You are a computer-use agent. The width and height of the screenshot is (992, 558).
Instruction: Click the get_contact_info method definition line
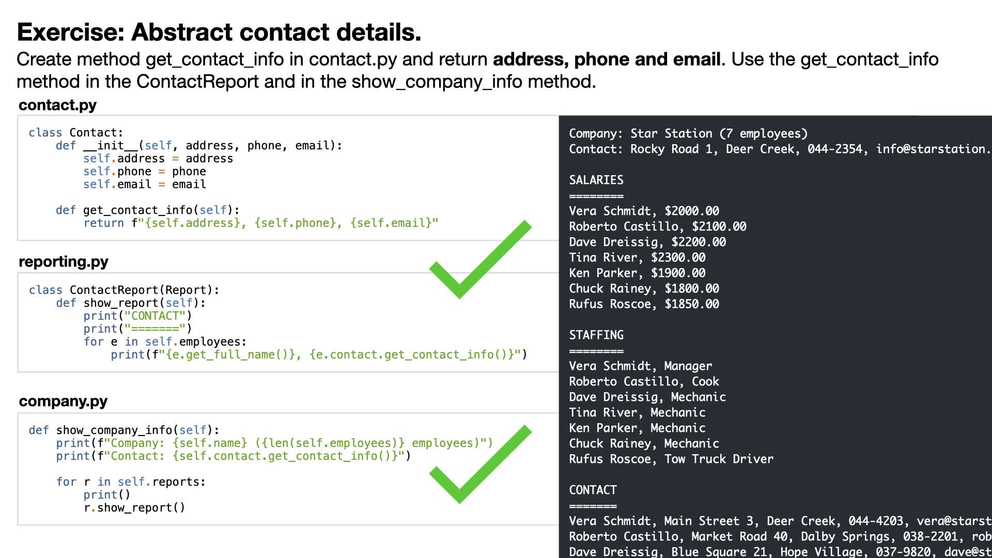pos(148,210)
